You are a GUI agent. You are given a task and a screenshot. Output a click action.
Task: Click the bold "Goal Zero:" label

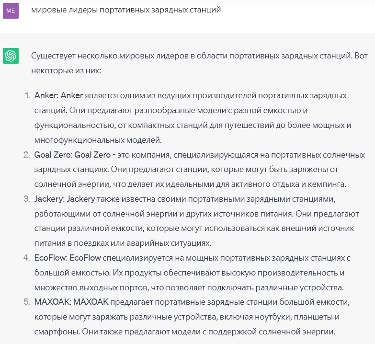pos(53,155)
